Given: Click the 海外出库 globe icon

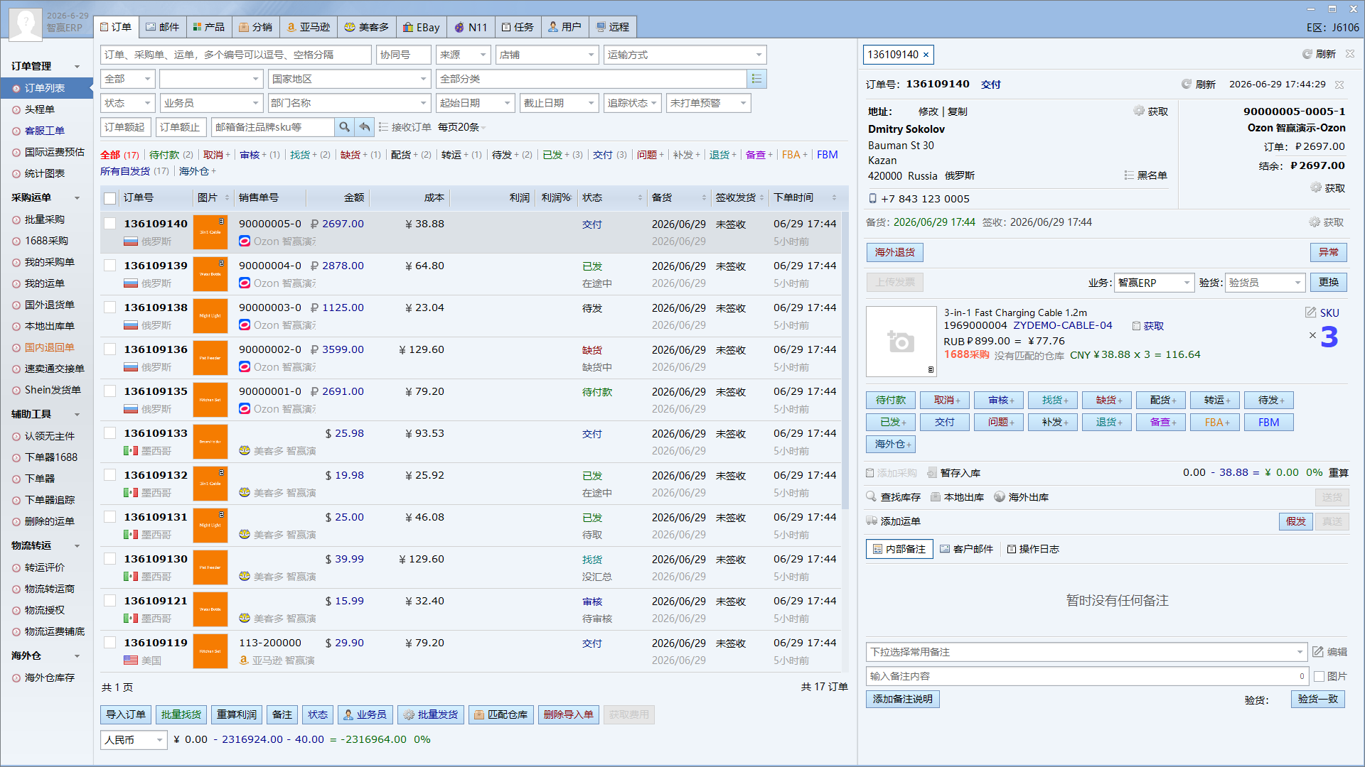Looking at the screenshot, I should (x=1000, y=497).
